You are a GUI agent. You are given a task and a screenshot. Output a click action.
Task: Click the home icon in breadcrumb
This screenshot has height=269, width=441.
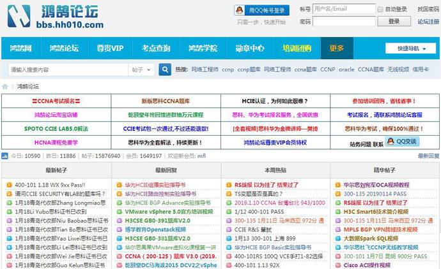5,86
